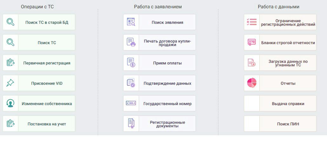Viewport: 327px width, 146px height.
Task: Open Поиск ПИН
Action: click(280, 123)
